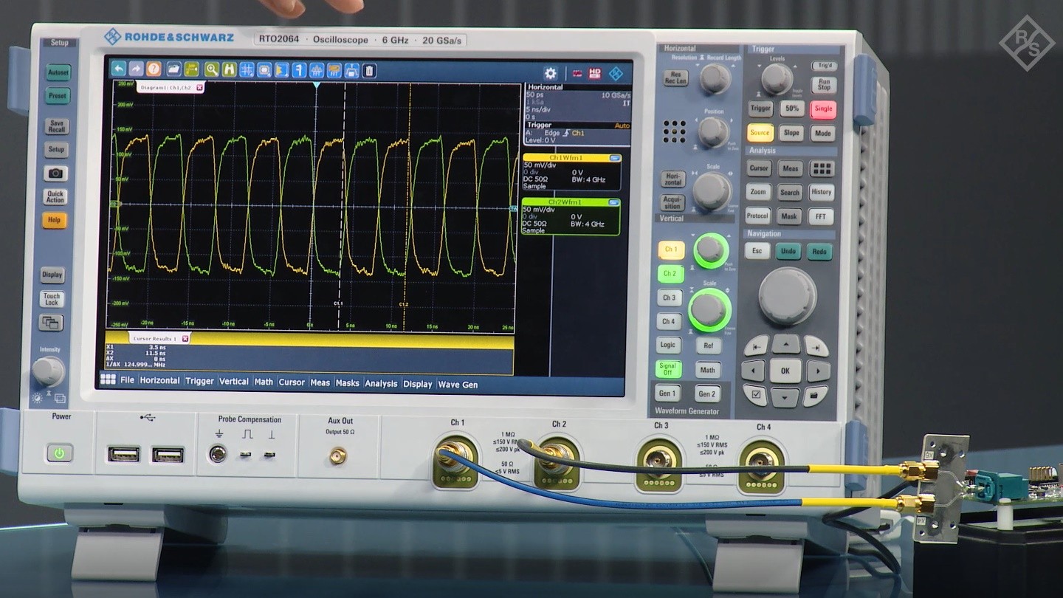This screenshot has height=598, width=1063.
Task: Tap the Intensity knob
Action: pyautogui.click(x=48, y=371)
